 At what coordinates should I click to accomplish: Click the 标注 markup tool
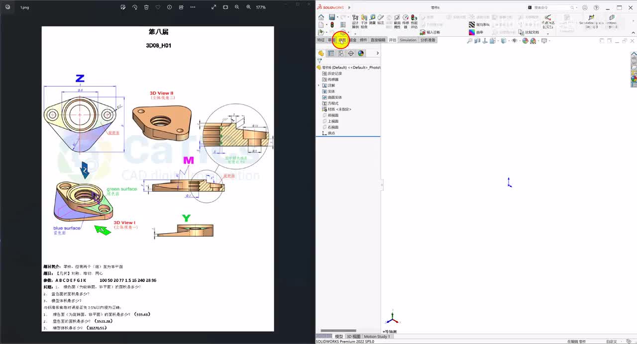pos(381,20)
